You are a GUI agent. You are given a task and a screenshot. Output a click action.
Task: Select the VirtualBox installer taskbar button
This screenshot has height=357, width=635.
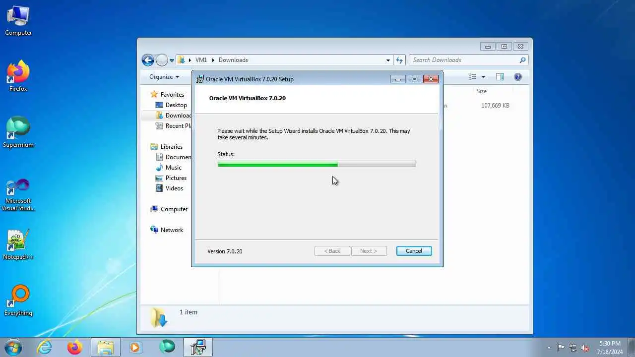coord(198,347)
